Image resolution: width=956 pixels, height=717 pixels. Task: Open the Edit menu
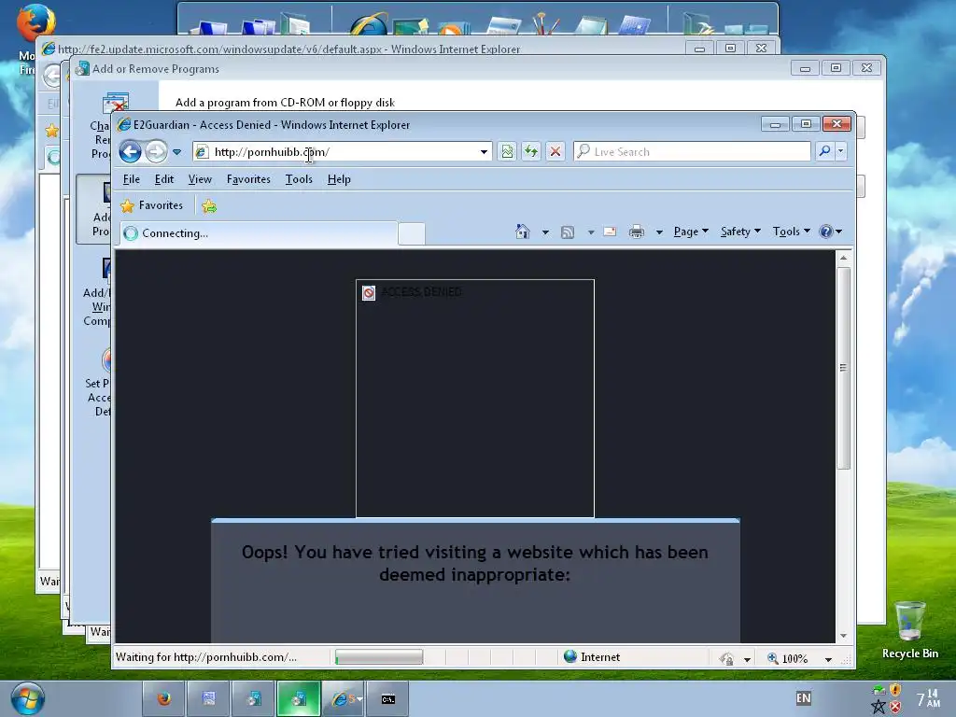point(164,179)
